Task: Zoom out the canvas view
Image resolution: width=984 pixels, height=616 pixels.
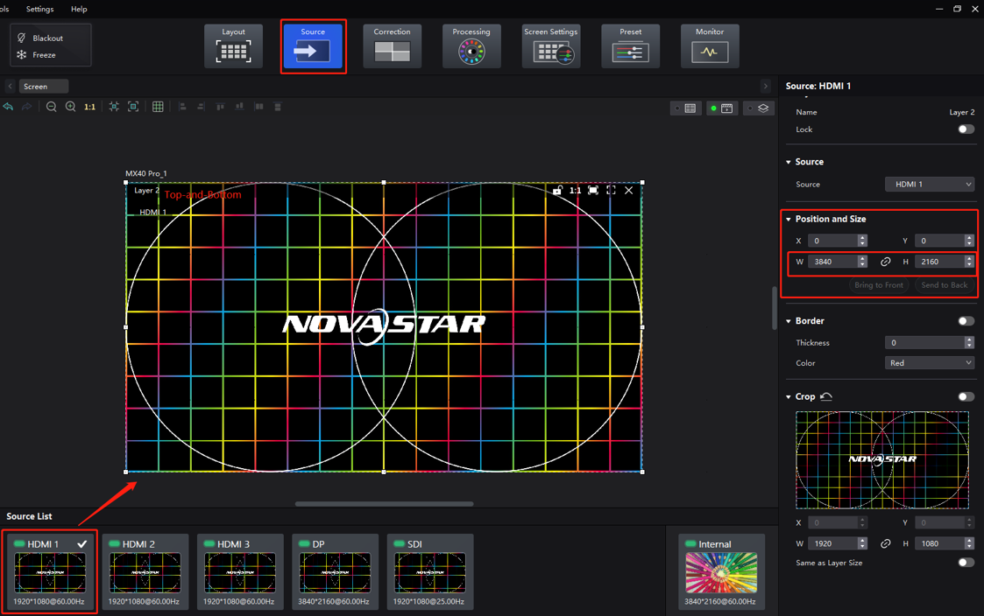Action: pos(52,107)
